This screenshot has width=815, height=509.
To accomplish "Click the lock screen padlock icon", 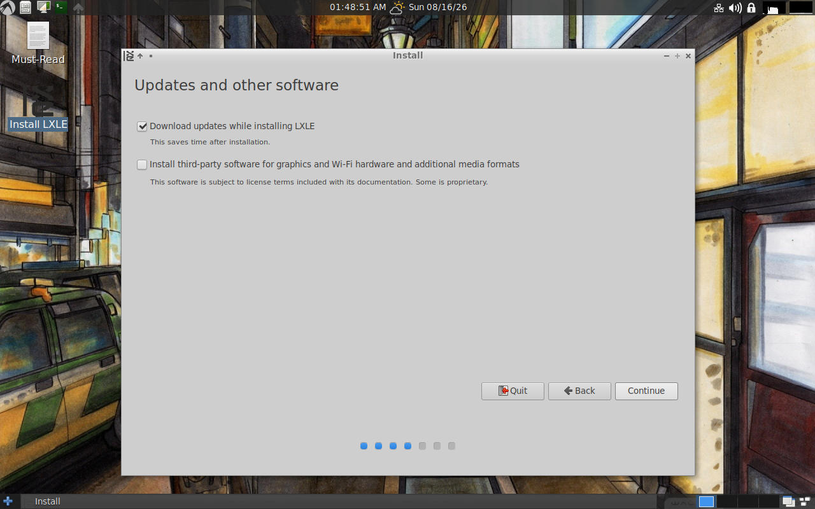I will pyautogui.click(x=751, y=8).
